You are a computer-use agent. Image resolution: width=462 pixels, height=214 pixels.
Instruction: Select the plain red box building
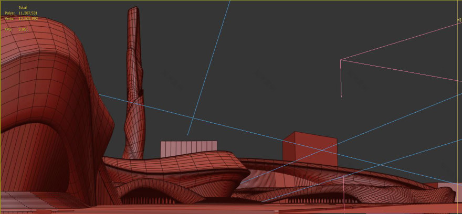[x=309, y=147]
